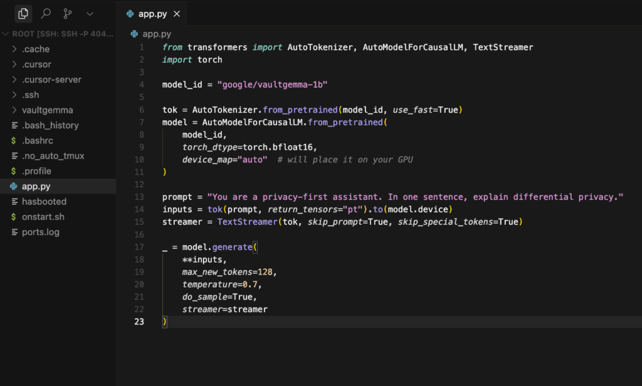Image resolution: width=642 pixels, height=386 pixels.
Task: Click the dollar icon beside .profile
Action: [x=14, y=171]
